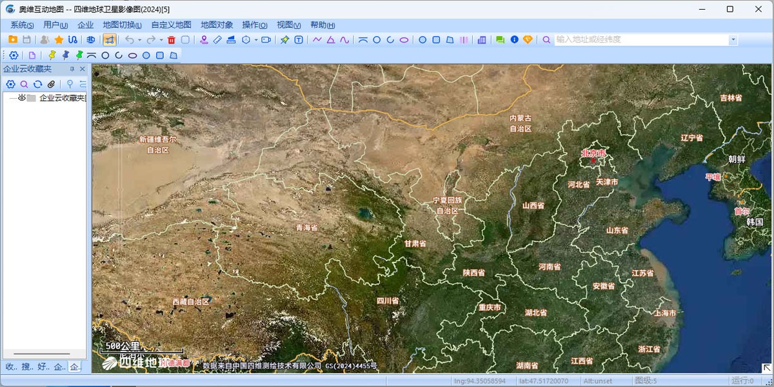The height and width of the screenshot is (387, 774).
Task: Pin the 企业云收藏夹 panel
Action: click(x=72, y=69)
